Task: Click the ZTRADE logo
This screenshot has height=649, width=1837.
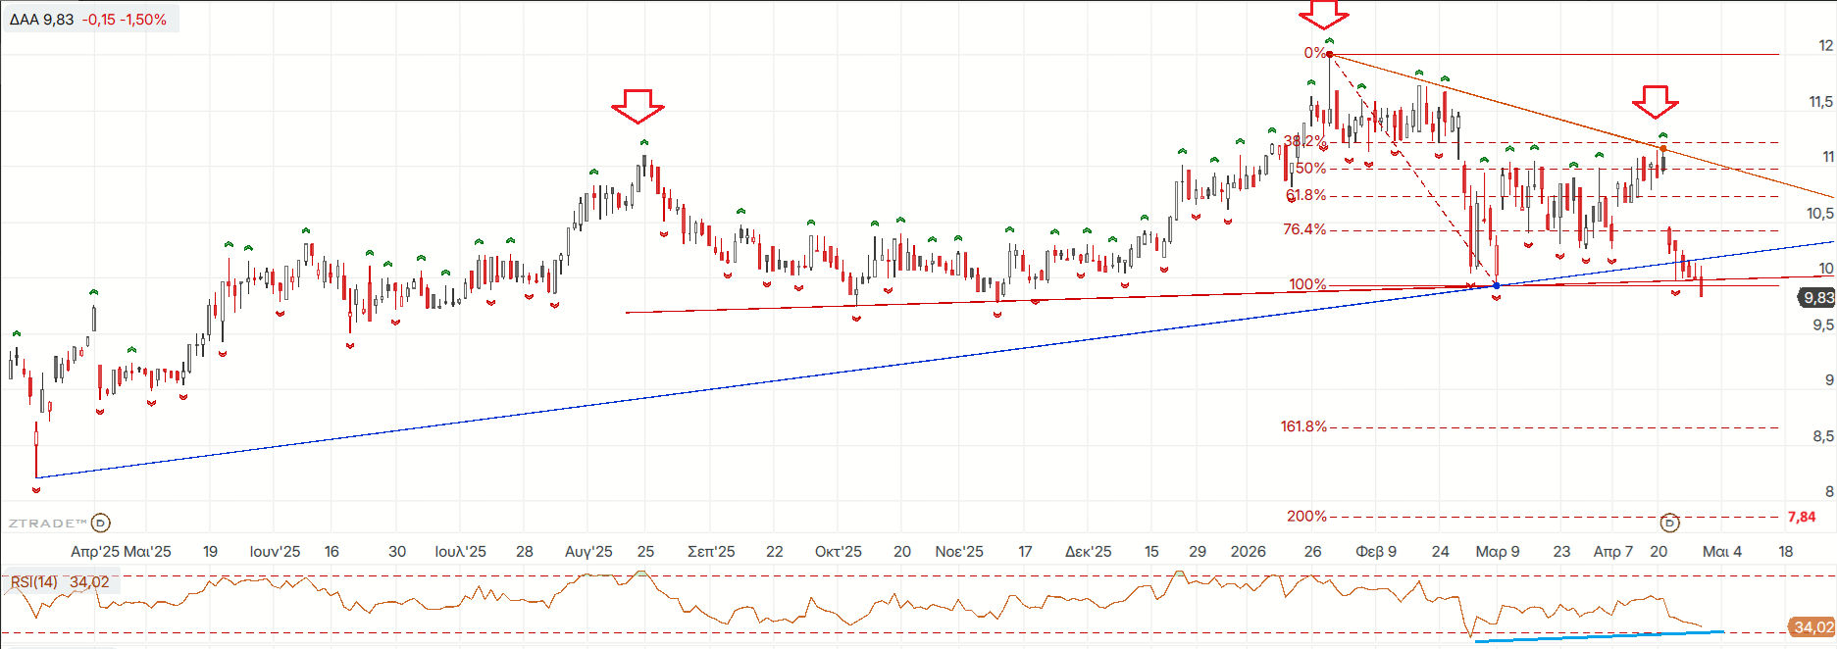Action: (47, 523)
